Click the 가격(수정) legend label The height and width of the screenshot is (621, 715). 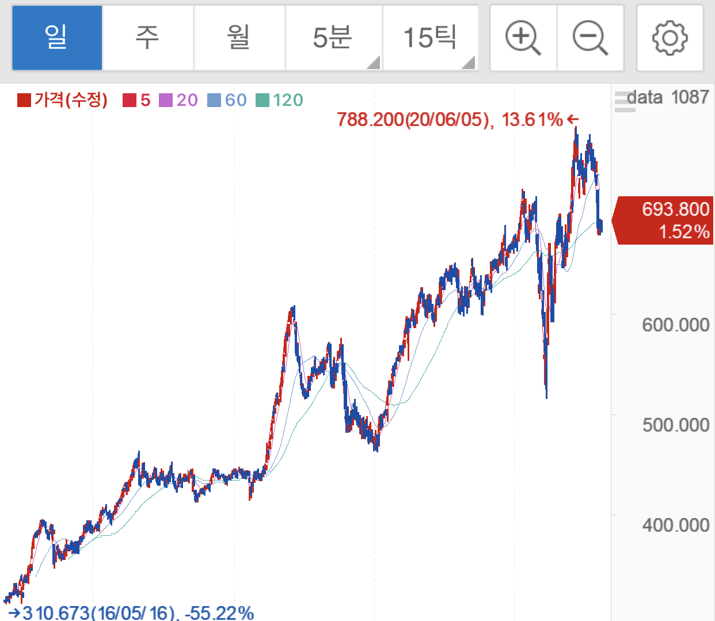coord(71,100)
